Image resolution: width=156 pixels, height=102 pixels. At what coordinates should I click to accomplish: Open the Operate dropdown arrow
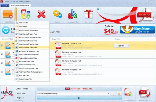pyautogui.click(x=128, y=46)
